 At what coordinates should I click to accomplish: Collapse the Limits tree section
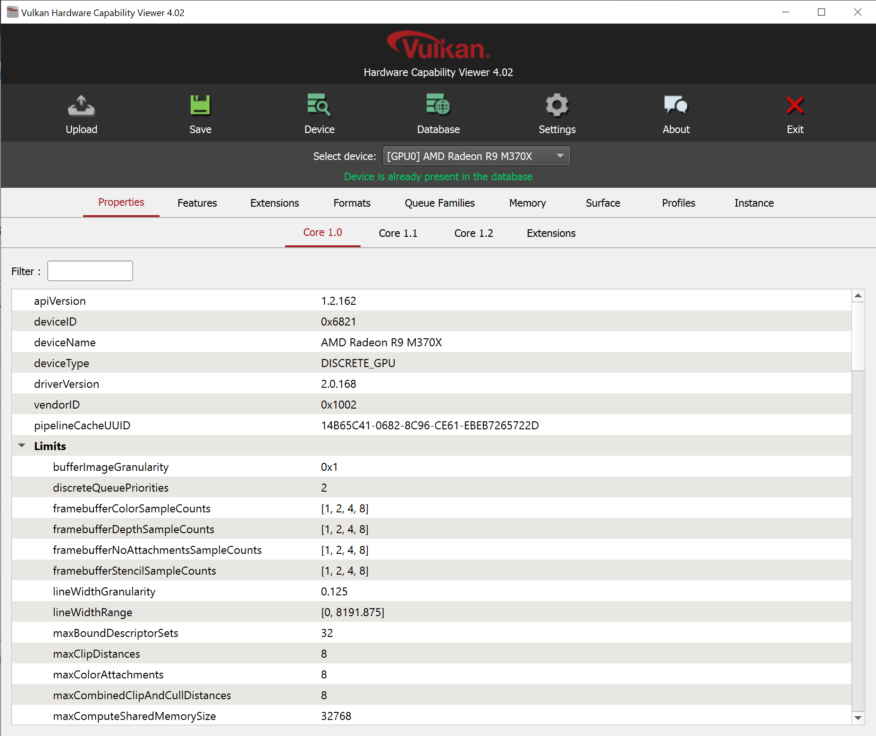22,446
